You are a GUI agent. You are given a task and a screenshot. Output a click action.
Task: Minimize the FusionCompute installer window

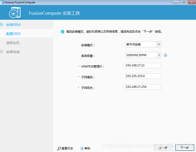tap(176, 2)
